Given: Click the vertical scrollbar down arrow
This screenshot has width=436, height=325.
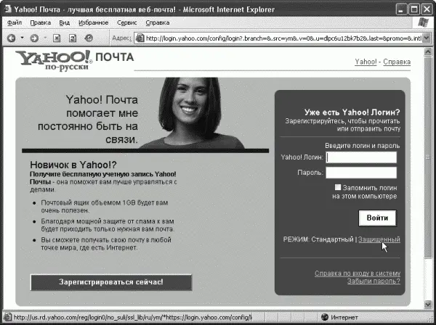Looking at the screenshot, I should 428,305.
